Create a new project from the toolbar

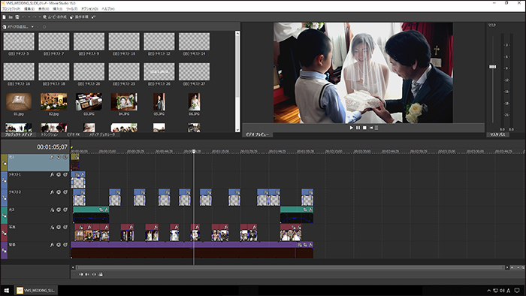(x=4, y=17)
